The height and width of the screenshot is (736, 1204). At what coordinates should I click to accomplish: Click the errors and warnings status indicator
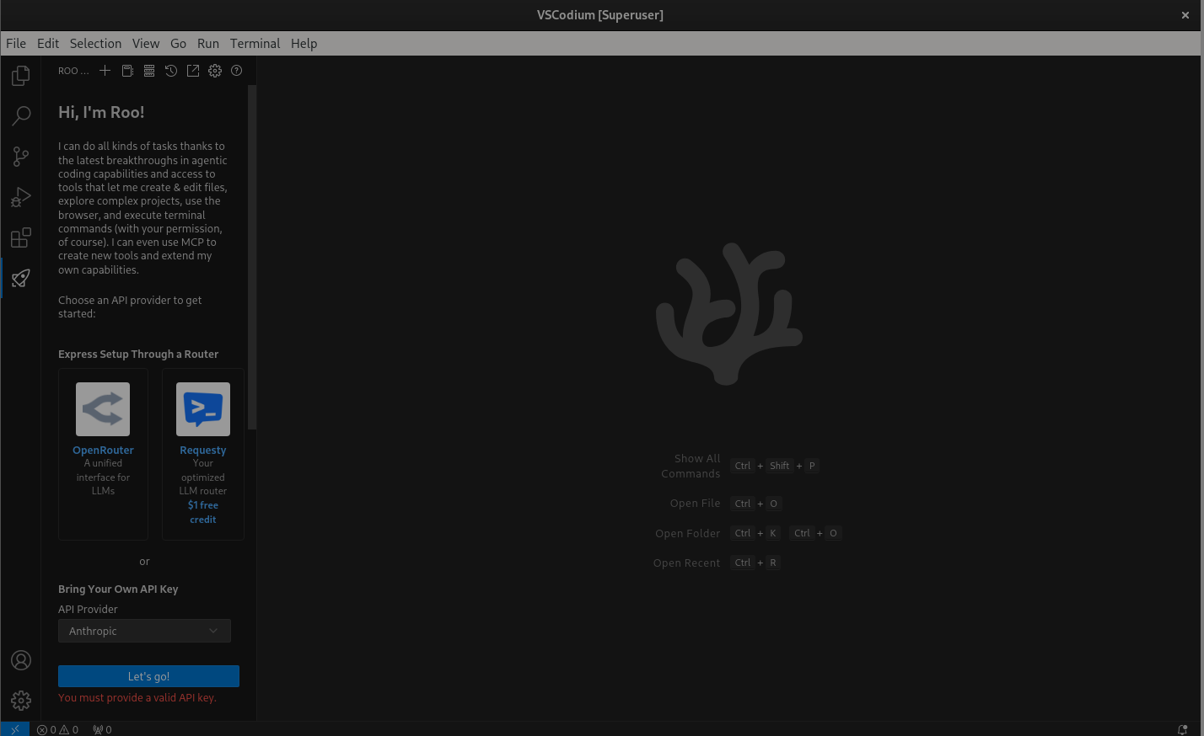coord(58,729)
